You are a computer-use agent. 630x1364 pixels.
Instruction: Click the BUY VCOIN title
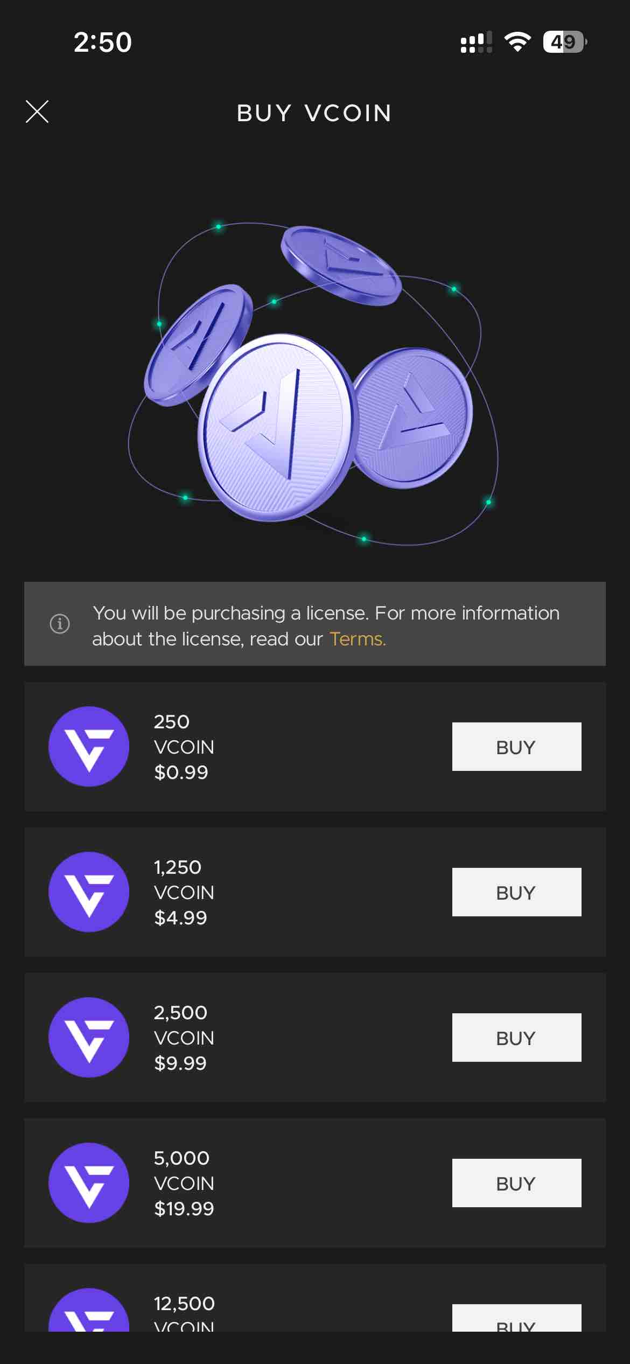314,113
